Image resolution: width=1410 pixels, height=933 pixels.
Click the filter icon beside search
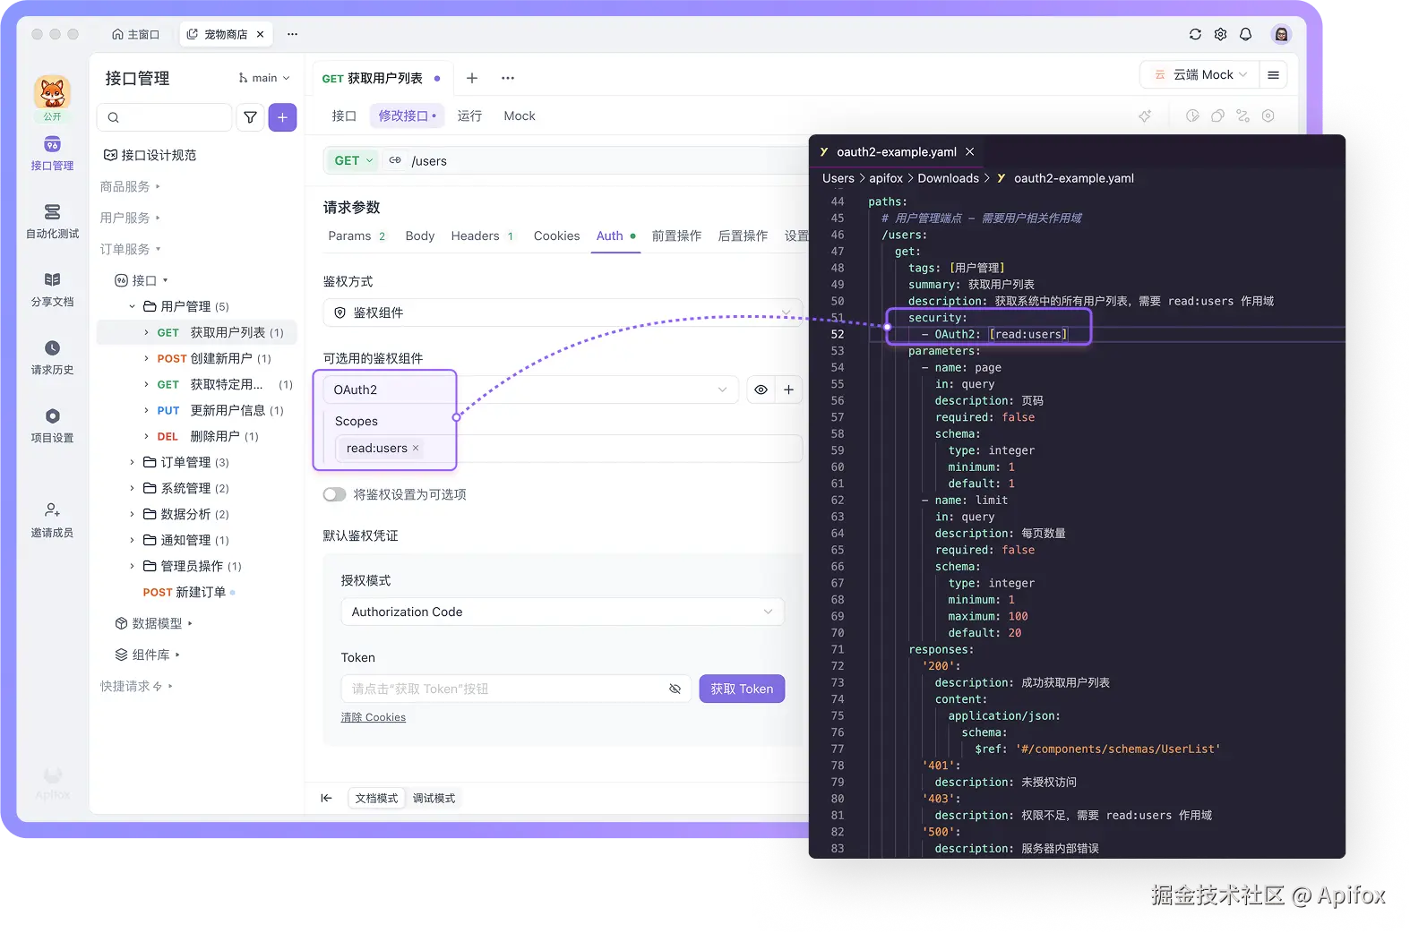(251, 117)
